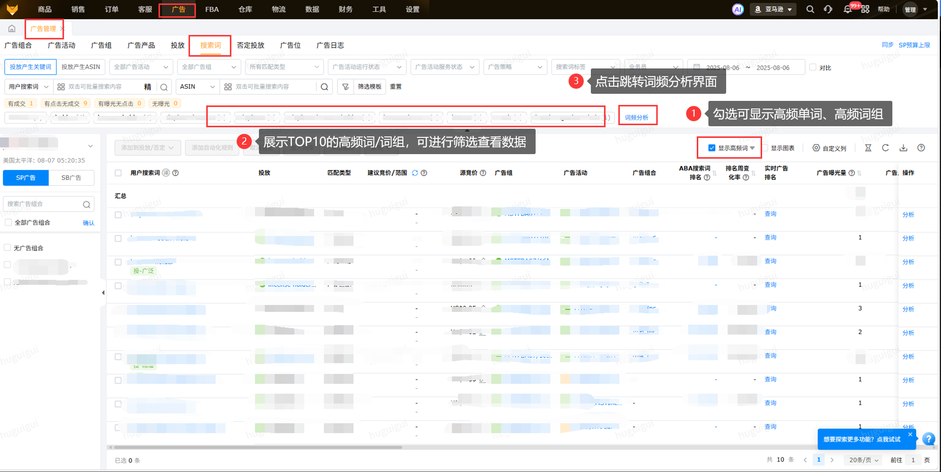Enable the 显示图表 checkbox

pos(766,148)
